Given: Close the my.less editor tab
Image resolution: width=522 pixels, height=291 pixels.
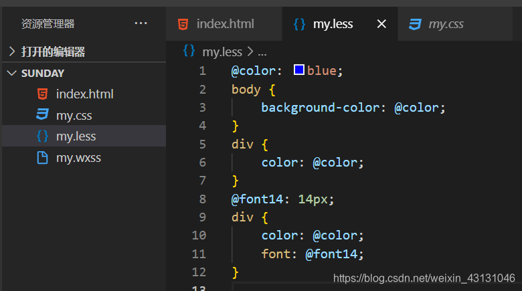Looking at the screenshot, I should 381,23.
